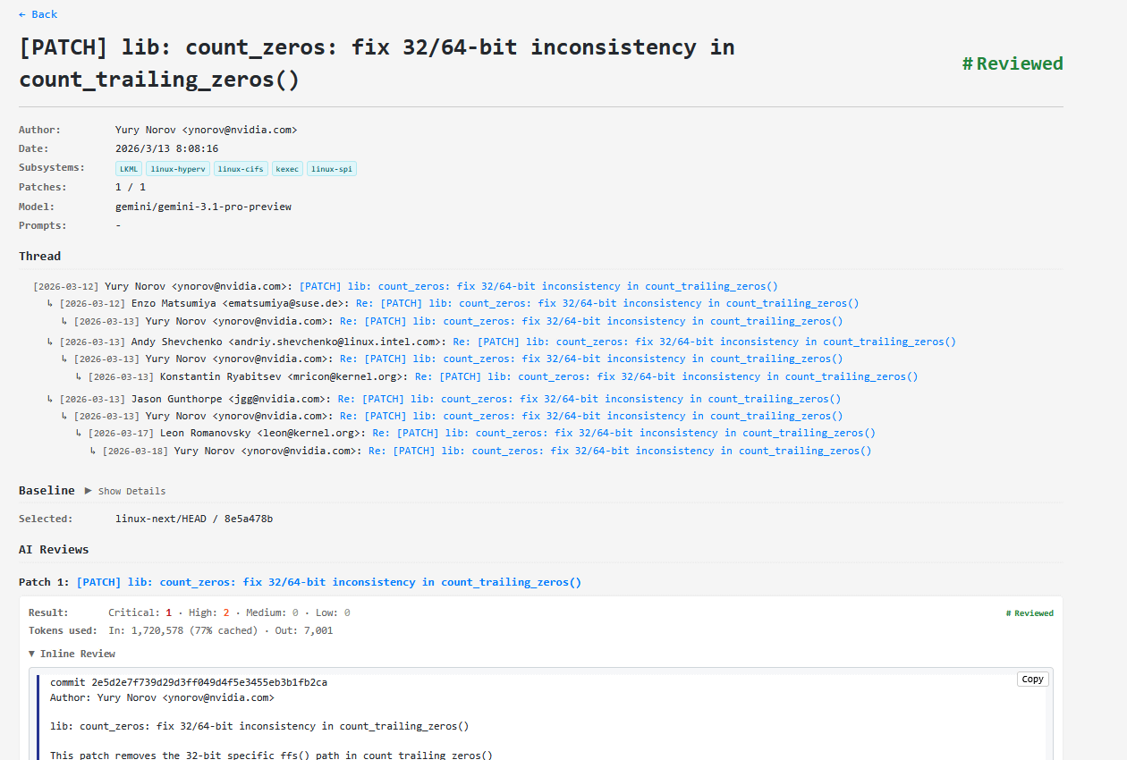Go back using the Back link
The height and width of the screenshot is (760, 1127).
(x=38, y=14)
